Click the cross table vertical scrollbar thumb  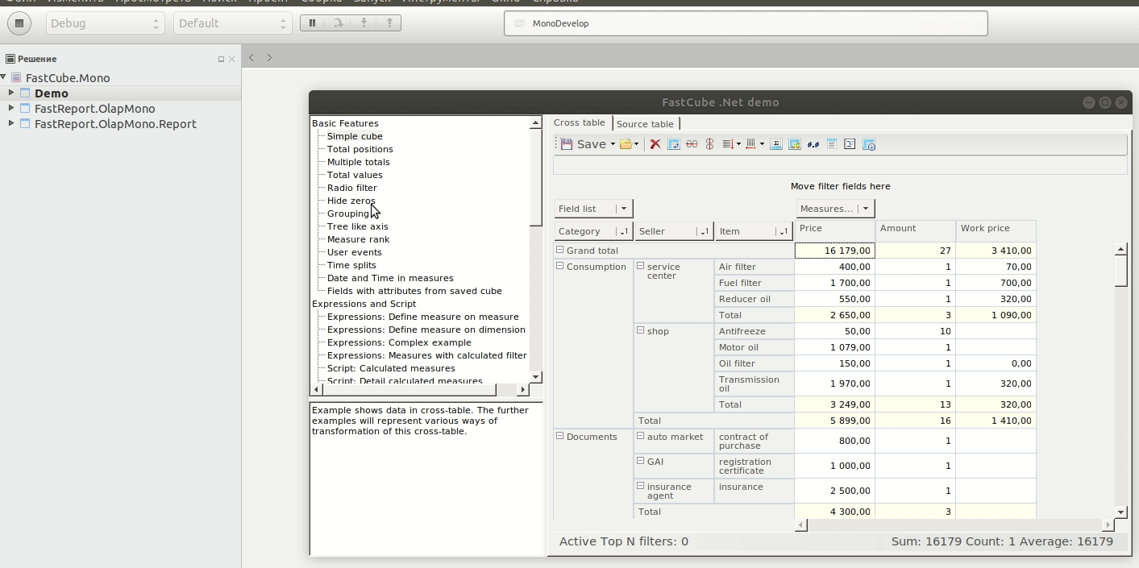(1120, 270)
